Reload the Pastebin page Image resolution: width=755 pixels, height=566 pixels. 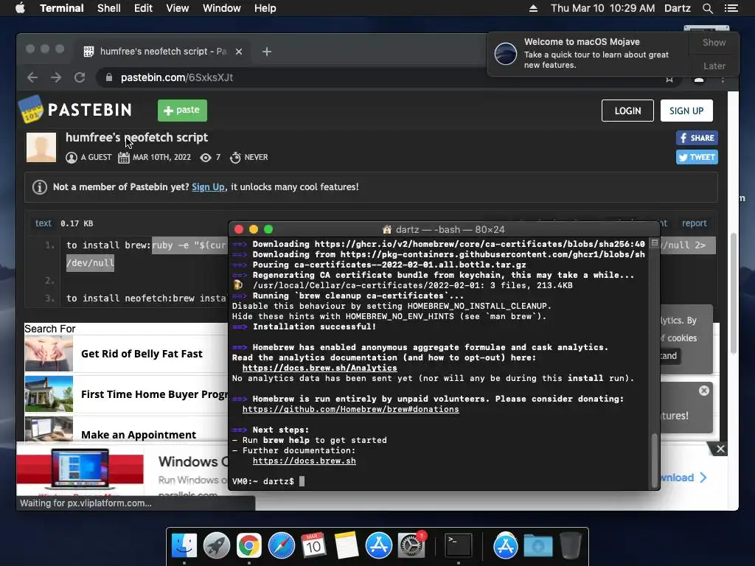(80, 77)
